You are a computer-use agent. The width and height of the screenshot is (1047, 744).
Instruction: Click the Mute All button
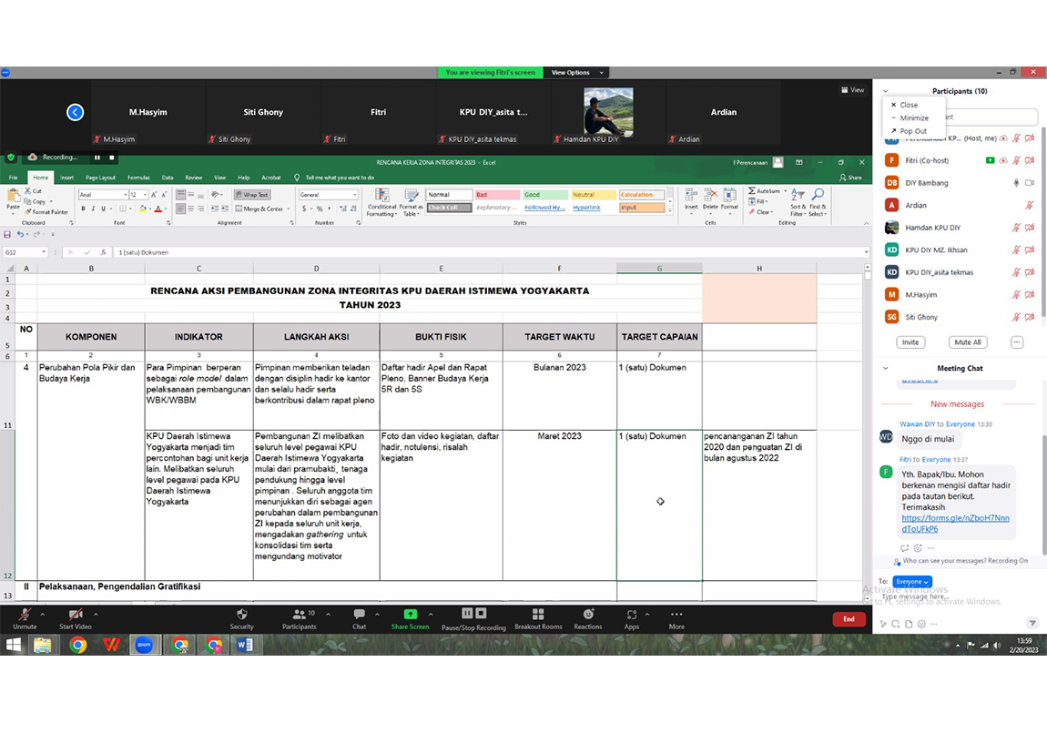(x=966, y=342)
